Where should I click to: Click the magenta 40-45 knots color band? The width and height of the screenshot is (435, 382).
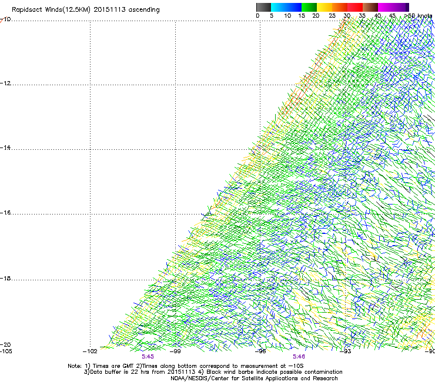pyautogui.click(x=386, y=7)
